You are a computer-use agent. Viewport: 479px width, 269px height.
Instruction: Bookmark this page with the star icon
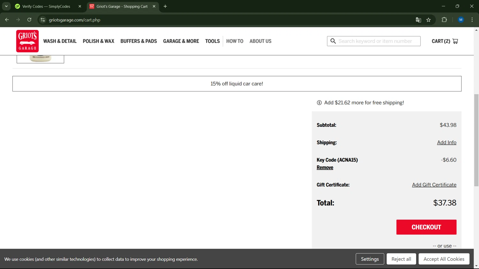point(429,20)
